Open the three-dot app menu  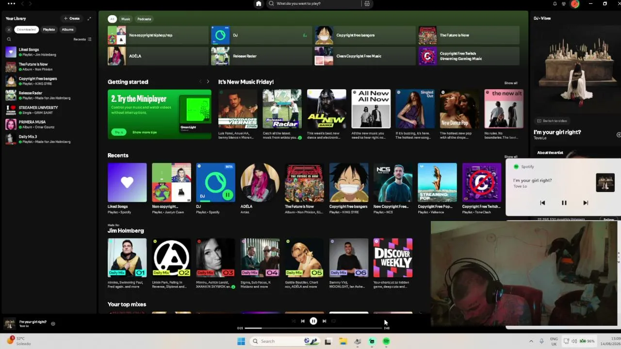[x=11, y=3]
